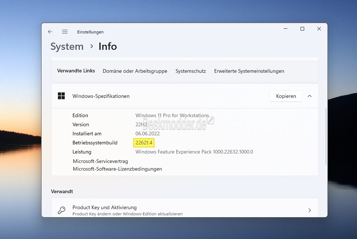Click the Windows-Spezifikationen header title
The image size is (357, 239).
coord(101,96)
